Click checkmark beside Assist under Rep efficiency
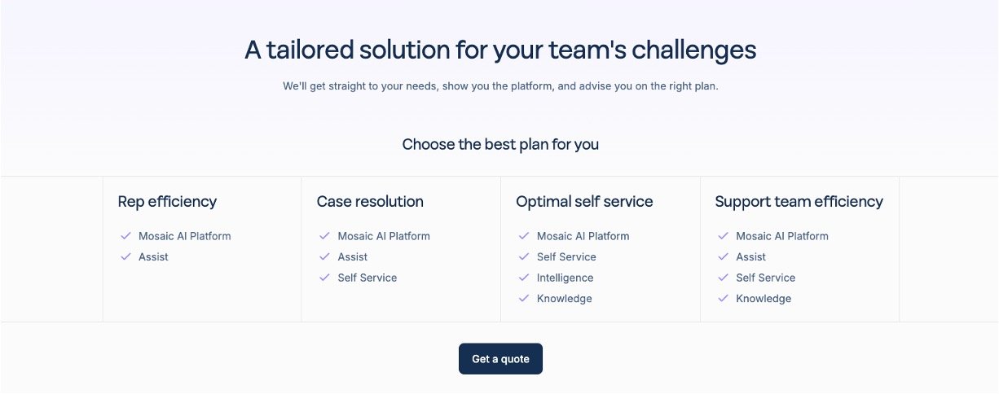Viewport: 999px width, 394px height. tap(125, 256)
